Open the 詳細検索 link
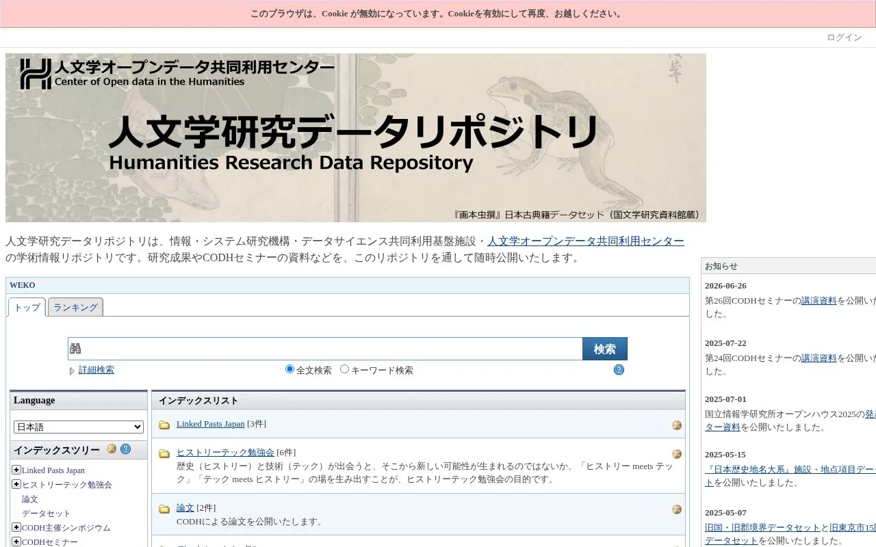Image resolution: width=876 pixels, height=547 pixels. (96, 370)
